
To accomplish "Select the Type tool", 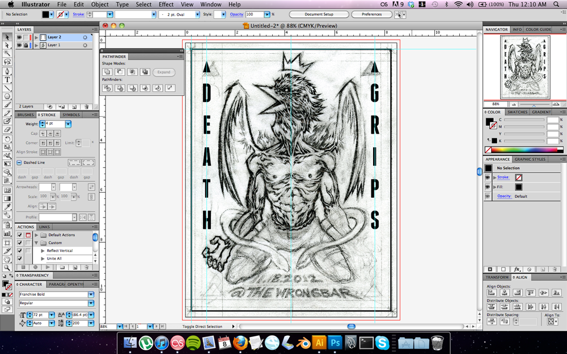I will (x=7, y=79).
